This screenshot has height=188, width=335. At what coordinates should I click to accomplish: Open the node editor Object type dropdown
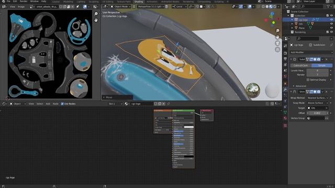pos(17,104)
